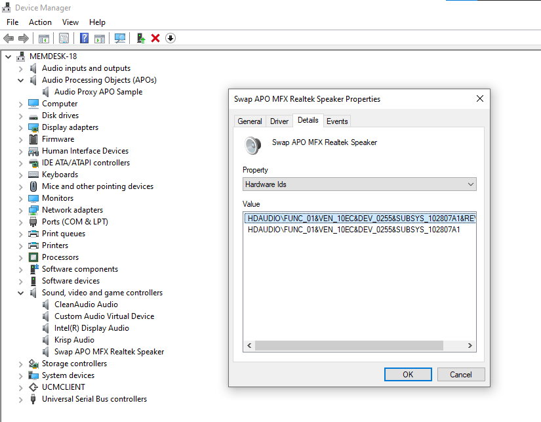Image resolution: width=541 pixels, height=422 pixels.
Task: Click Scan for hardware changes icon
Action: pos(120,38)
